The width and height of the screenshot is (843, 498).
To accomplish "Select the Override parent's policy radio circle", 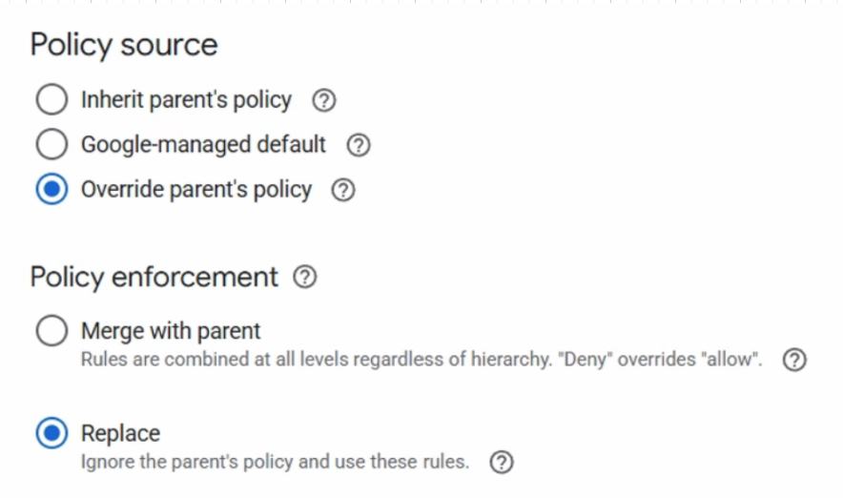I will pos(51,189).
